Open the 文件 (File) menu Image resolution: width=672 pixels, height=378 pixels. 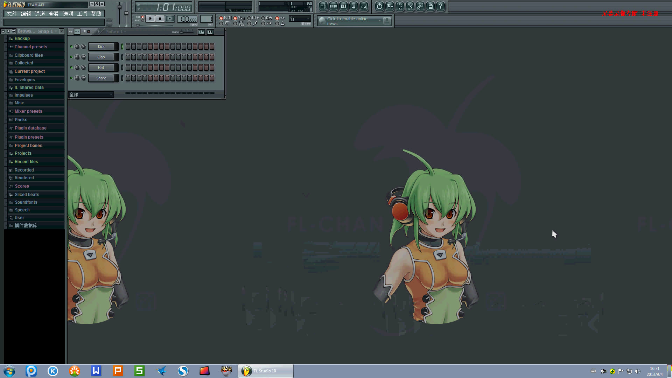click(12, 13)
